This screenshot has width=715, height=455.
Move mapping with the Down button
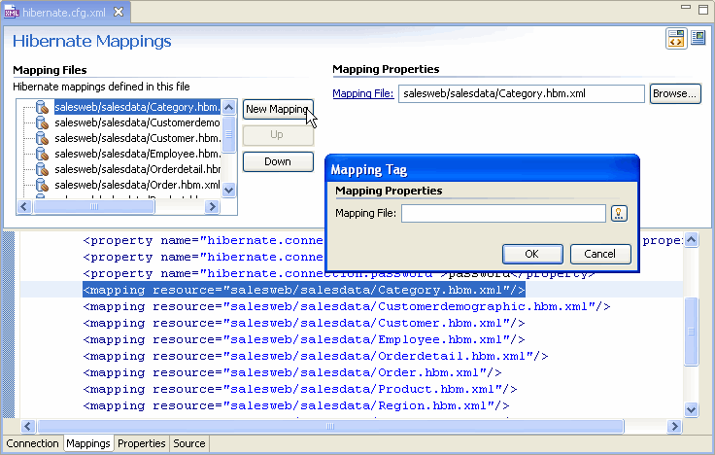[x=278, y=161]
